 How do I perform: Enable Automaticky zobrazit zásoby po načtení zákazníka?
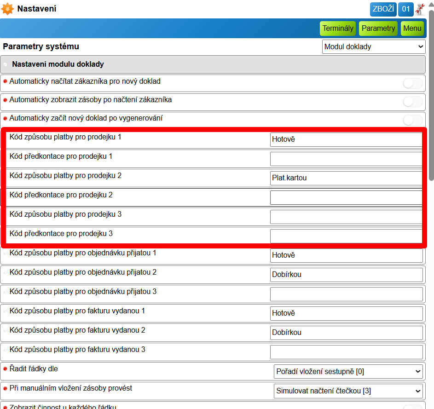[413, 102]
